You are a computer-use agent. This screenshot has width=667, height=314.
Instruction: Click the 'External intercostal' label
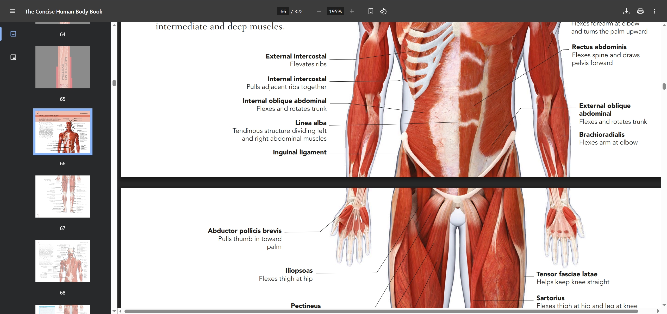(x=296, y=56)
